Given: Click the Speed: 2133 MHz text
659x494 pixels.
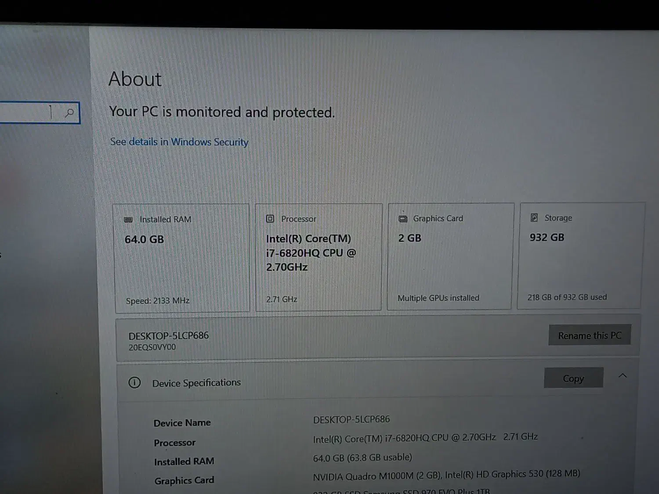Looking at the screenshot, I should coord(158,301).
